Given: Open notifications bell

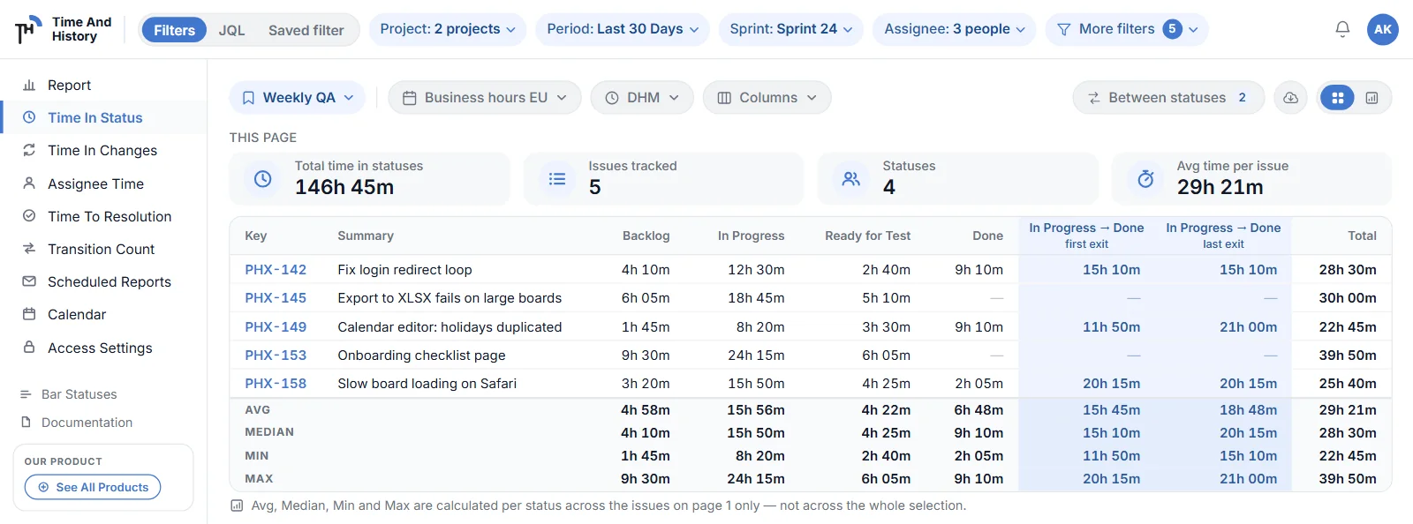Looking at the screenshot, I should click(x=1342, y=29).
